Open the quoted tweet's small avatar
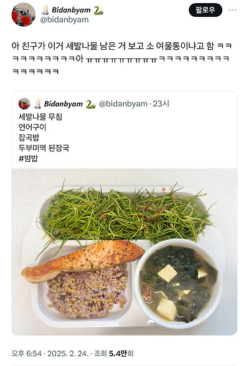The height and width of the screenshot is (366, 249). (x=24, y=104)
